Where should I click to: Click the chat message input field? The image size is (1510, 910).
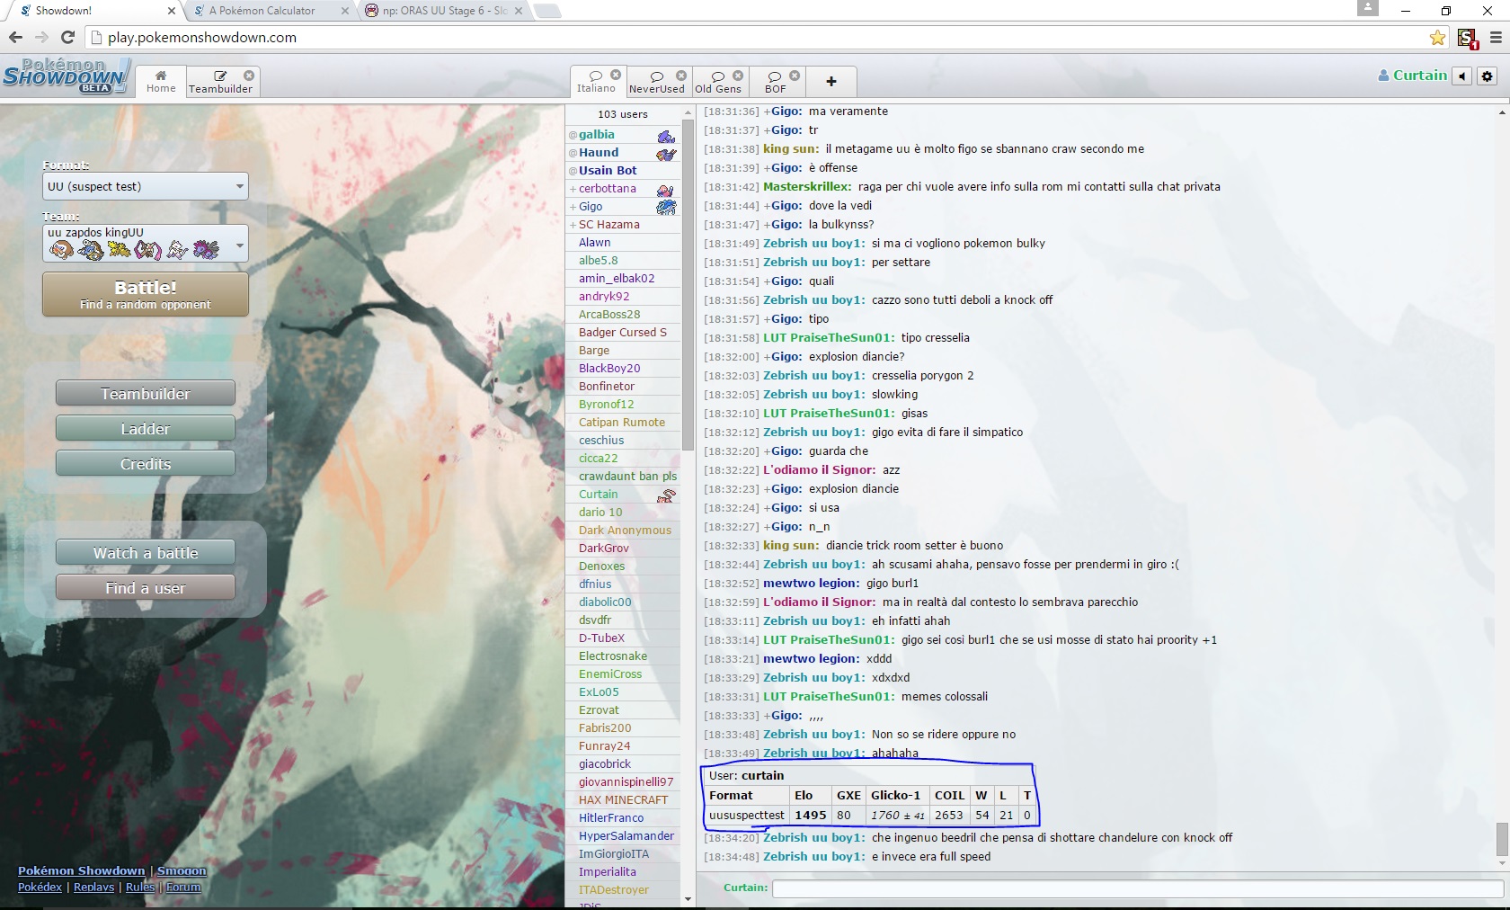click(x=1137, y=888)
